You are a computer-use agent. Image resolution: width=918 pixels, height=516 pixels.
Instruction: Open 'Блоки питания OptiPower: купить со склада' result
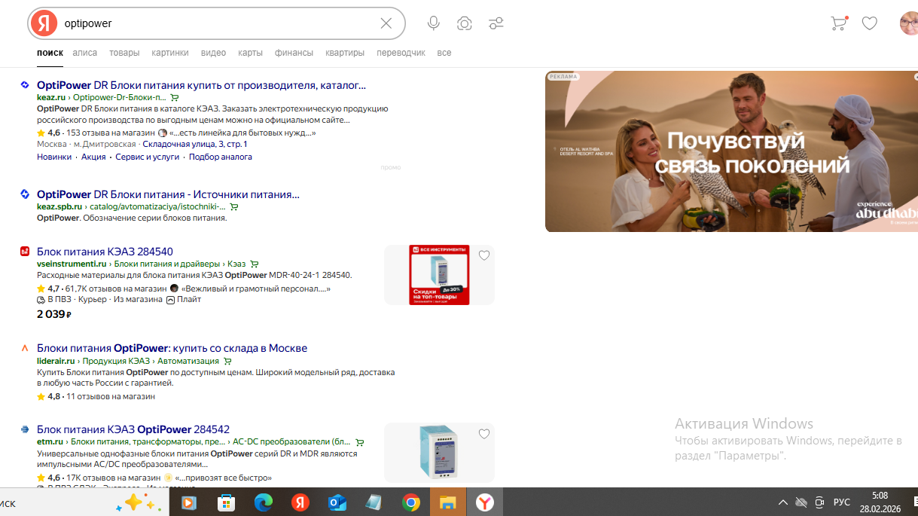pyautogui.click(x=172, y=348)
